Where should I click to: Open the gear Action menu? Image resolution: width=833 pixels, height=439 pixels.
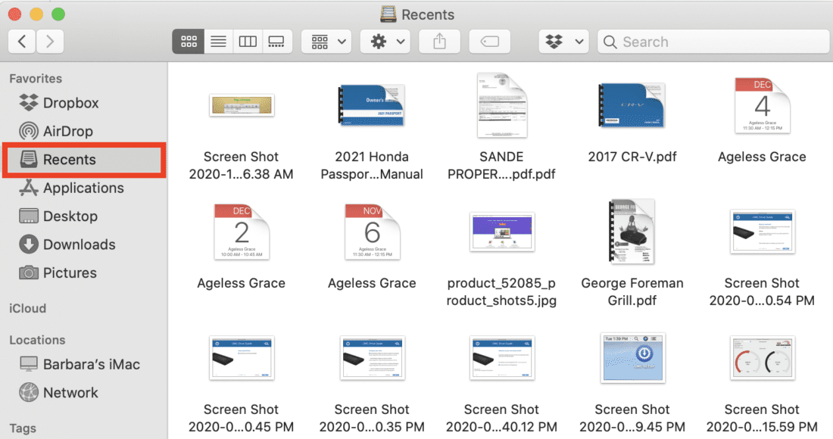385,42
